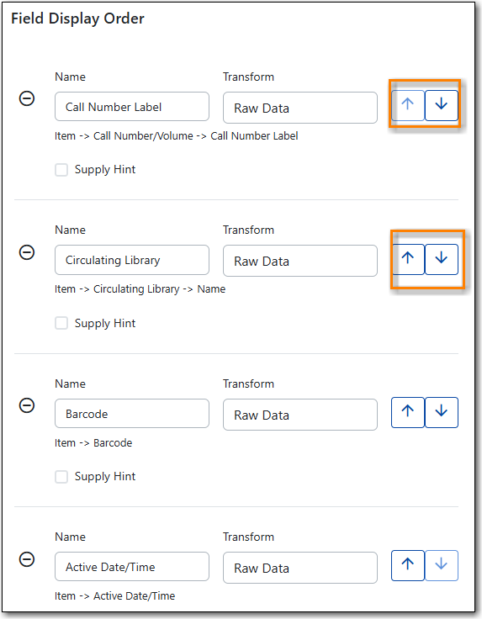482x619 pixels.
Task: Edit the Active Date/Time name field
Action: click(x=132, y=567)
